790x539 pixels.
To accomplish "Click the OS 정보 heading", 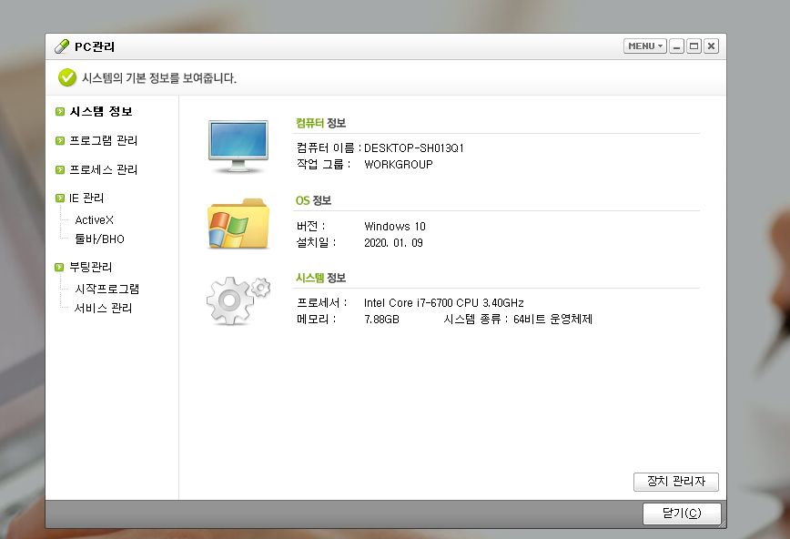I will click(x=313, y=200).
